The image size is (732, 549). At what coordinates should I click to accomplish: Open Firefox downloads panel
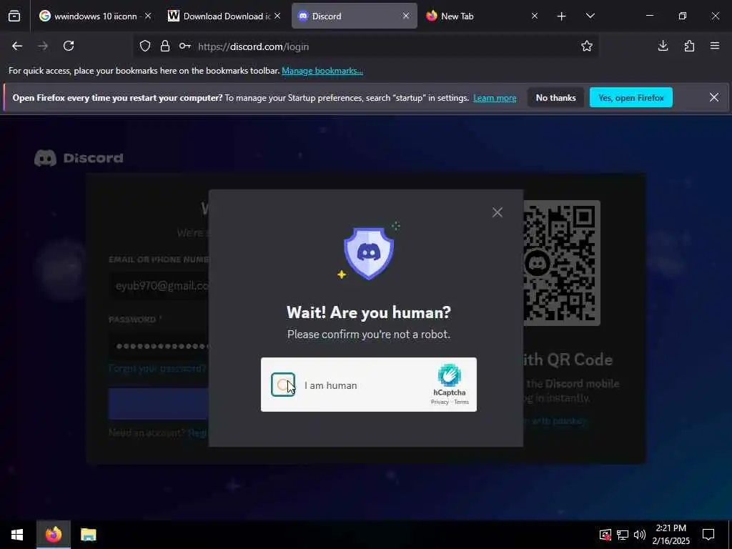[663, 46]
